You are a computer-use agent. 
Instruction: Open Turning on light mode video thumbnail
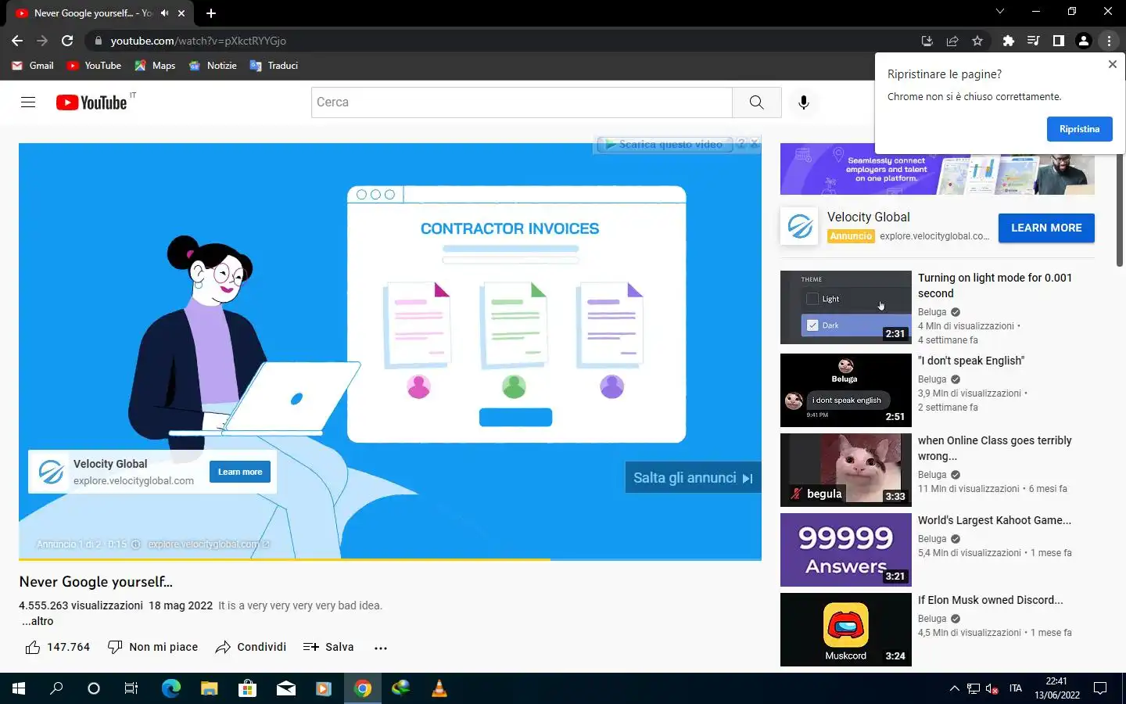(x=846, y=307)
